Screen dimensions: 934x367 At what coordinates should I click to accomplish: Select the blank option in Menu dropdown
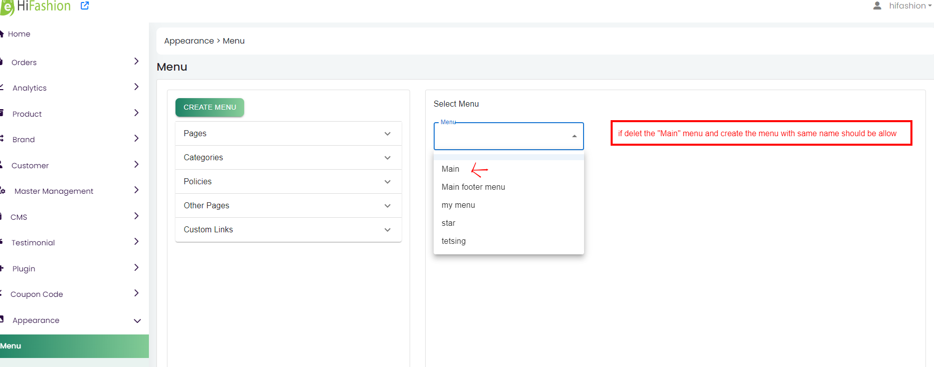coord(509,157)
